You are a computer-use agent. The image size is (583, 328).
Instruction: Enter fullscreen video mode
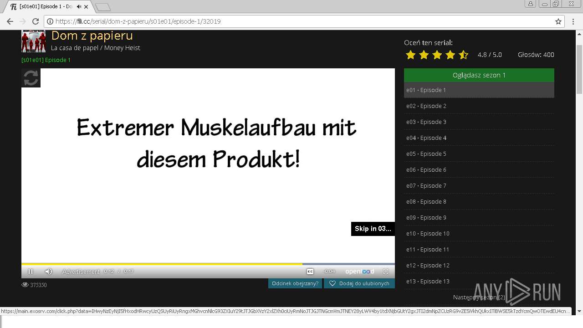coord(386,272)
